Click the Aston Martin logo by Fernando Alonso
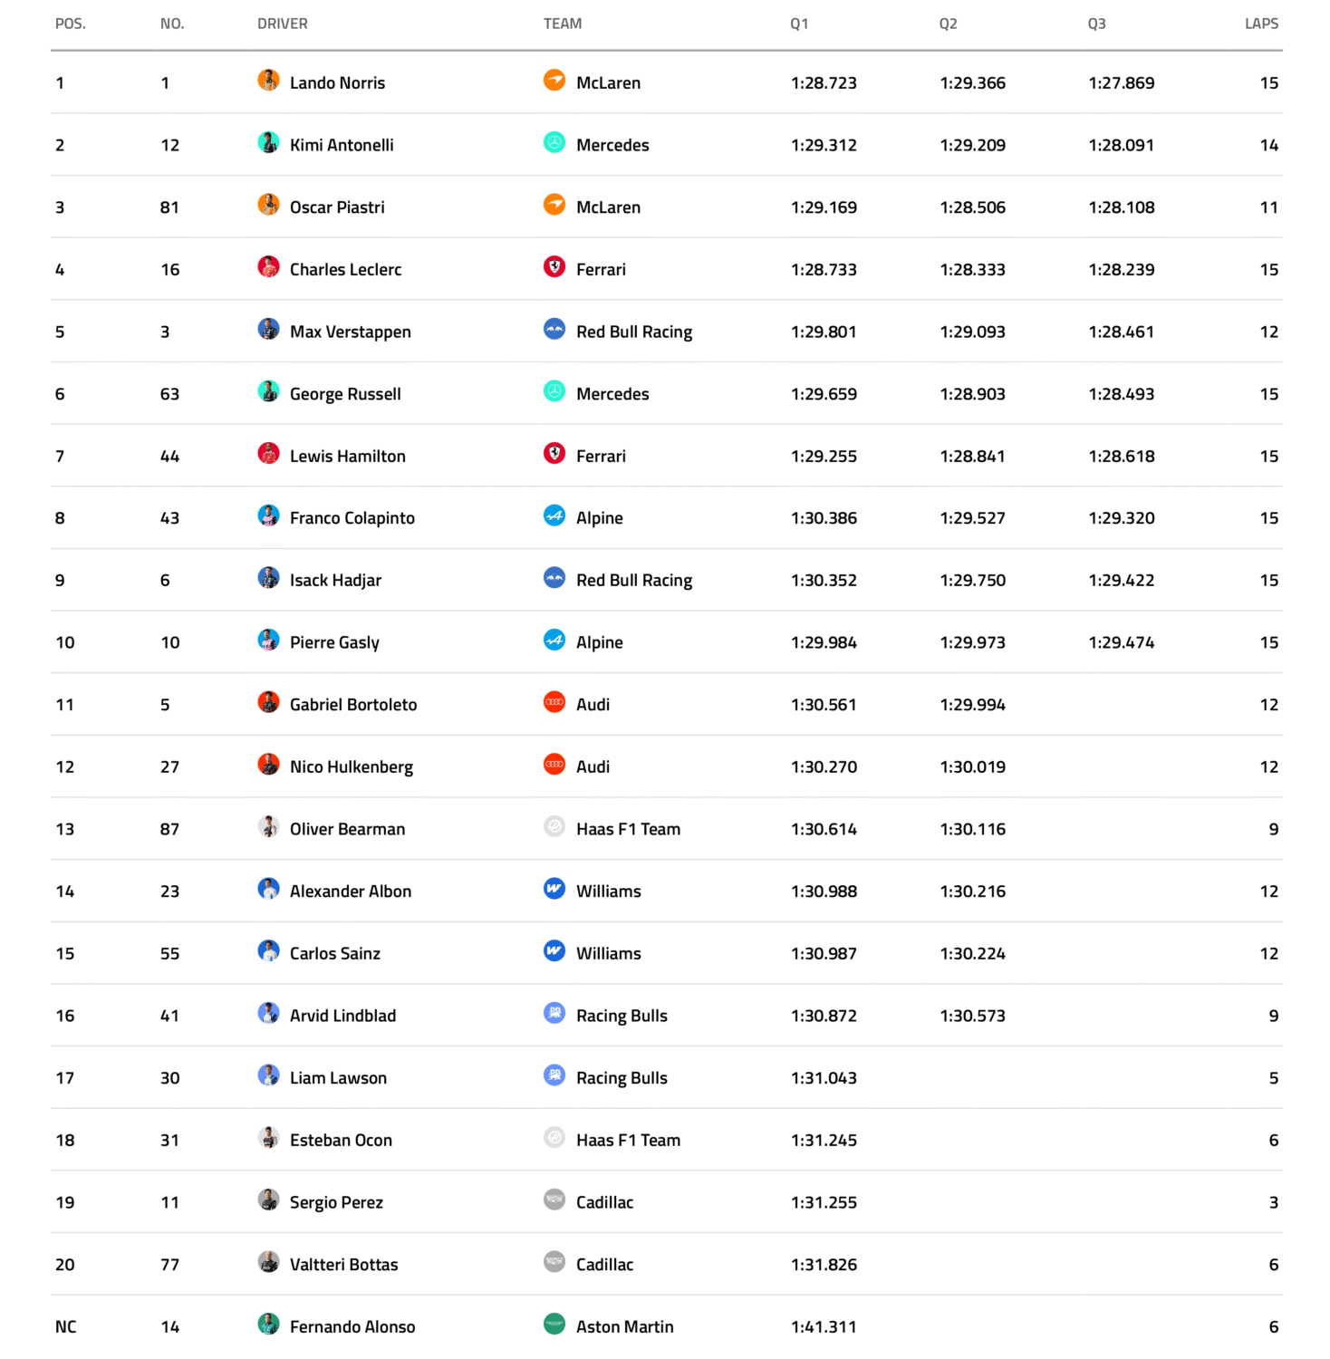Image resolution: width=1330 pixels, height=1359 pixels. click(x=554, y=1325)
